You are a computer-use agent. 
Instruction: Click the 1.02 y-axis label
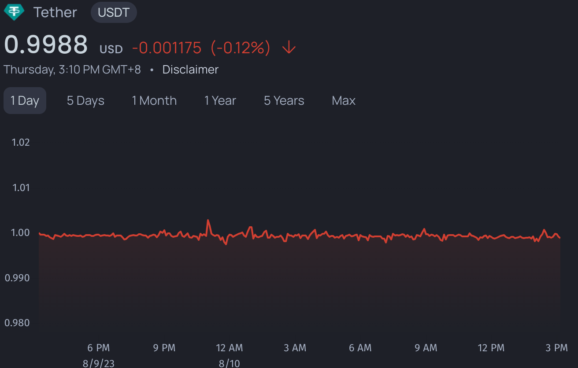coord(21,142)
